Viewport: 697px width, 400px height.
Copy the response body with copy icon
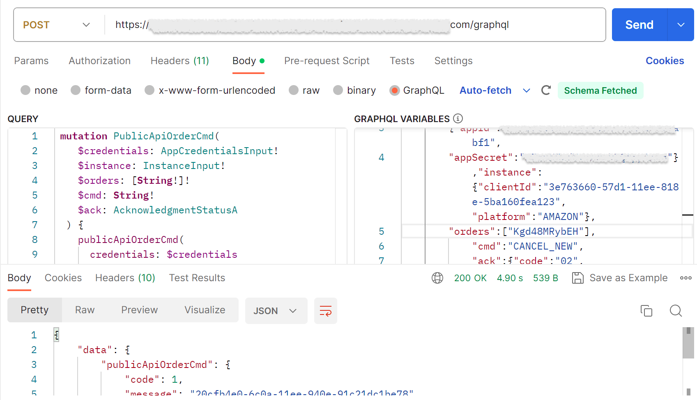[646, 311]
